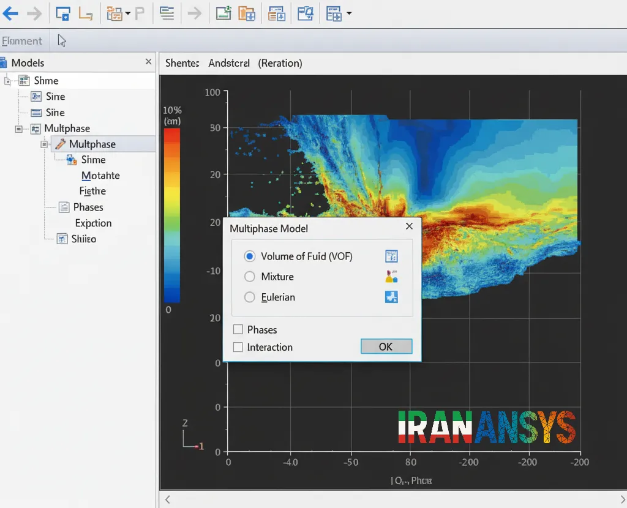The width and height of the screenshot is (627, 508).
Task: Click the horizontal axis label below plot
Action: [411, 481]
